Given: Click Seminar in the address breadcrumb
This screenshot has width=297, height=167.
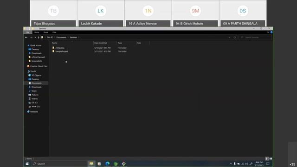Looking at the screenshot, I should click(73, 38).
